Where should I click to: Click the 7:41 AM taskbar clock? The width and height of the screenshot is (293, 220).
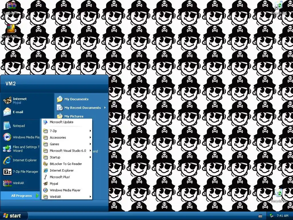click(282, 216)
